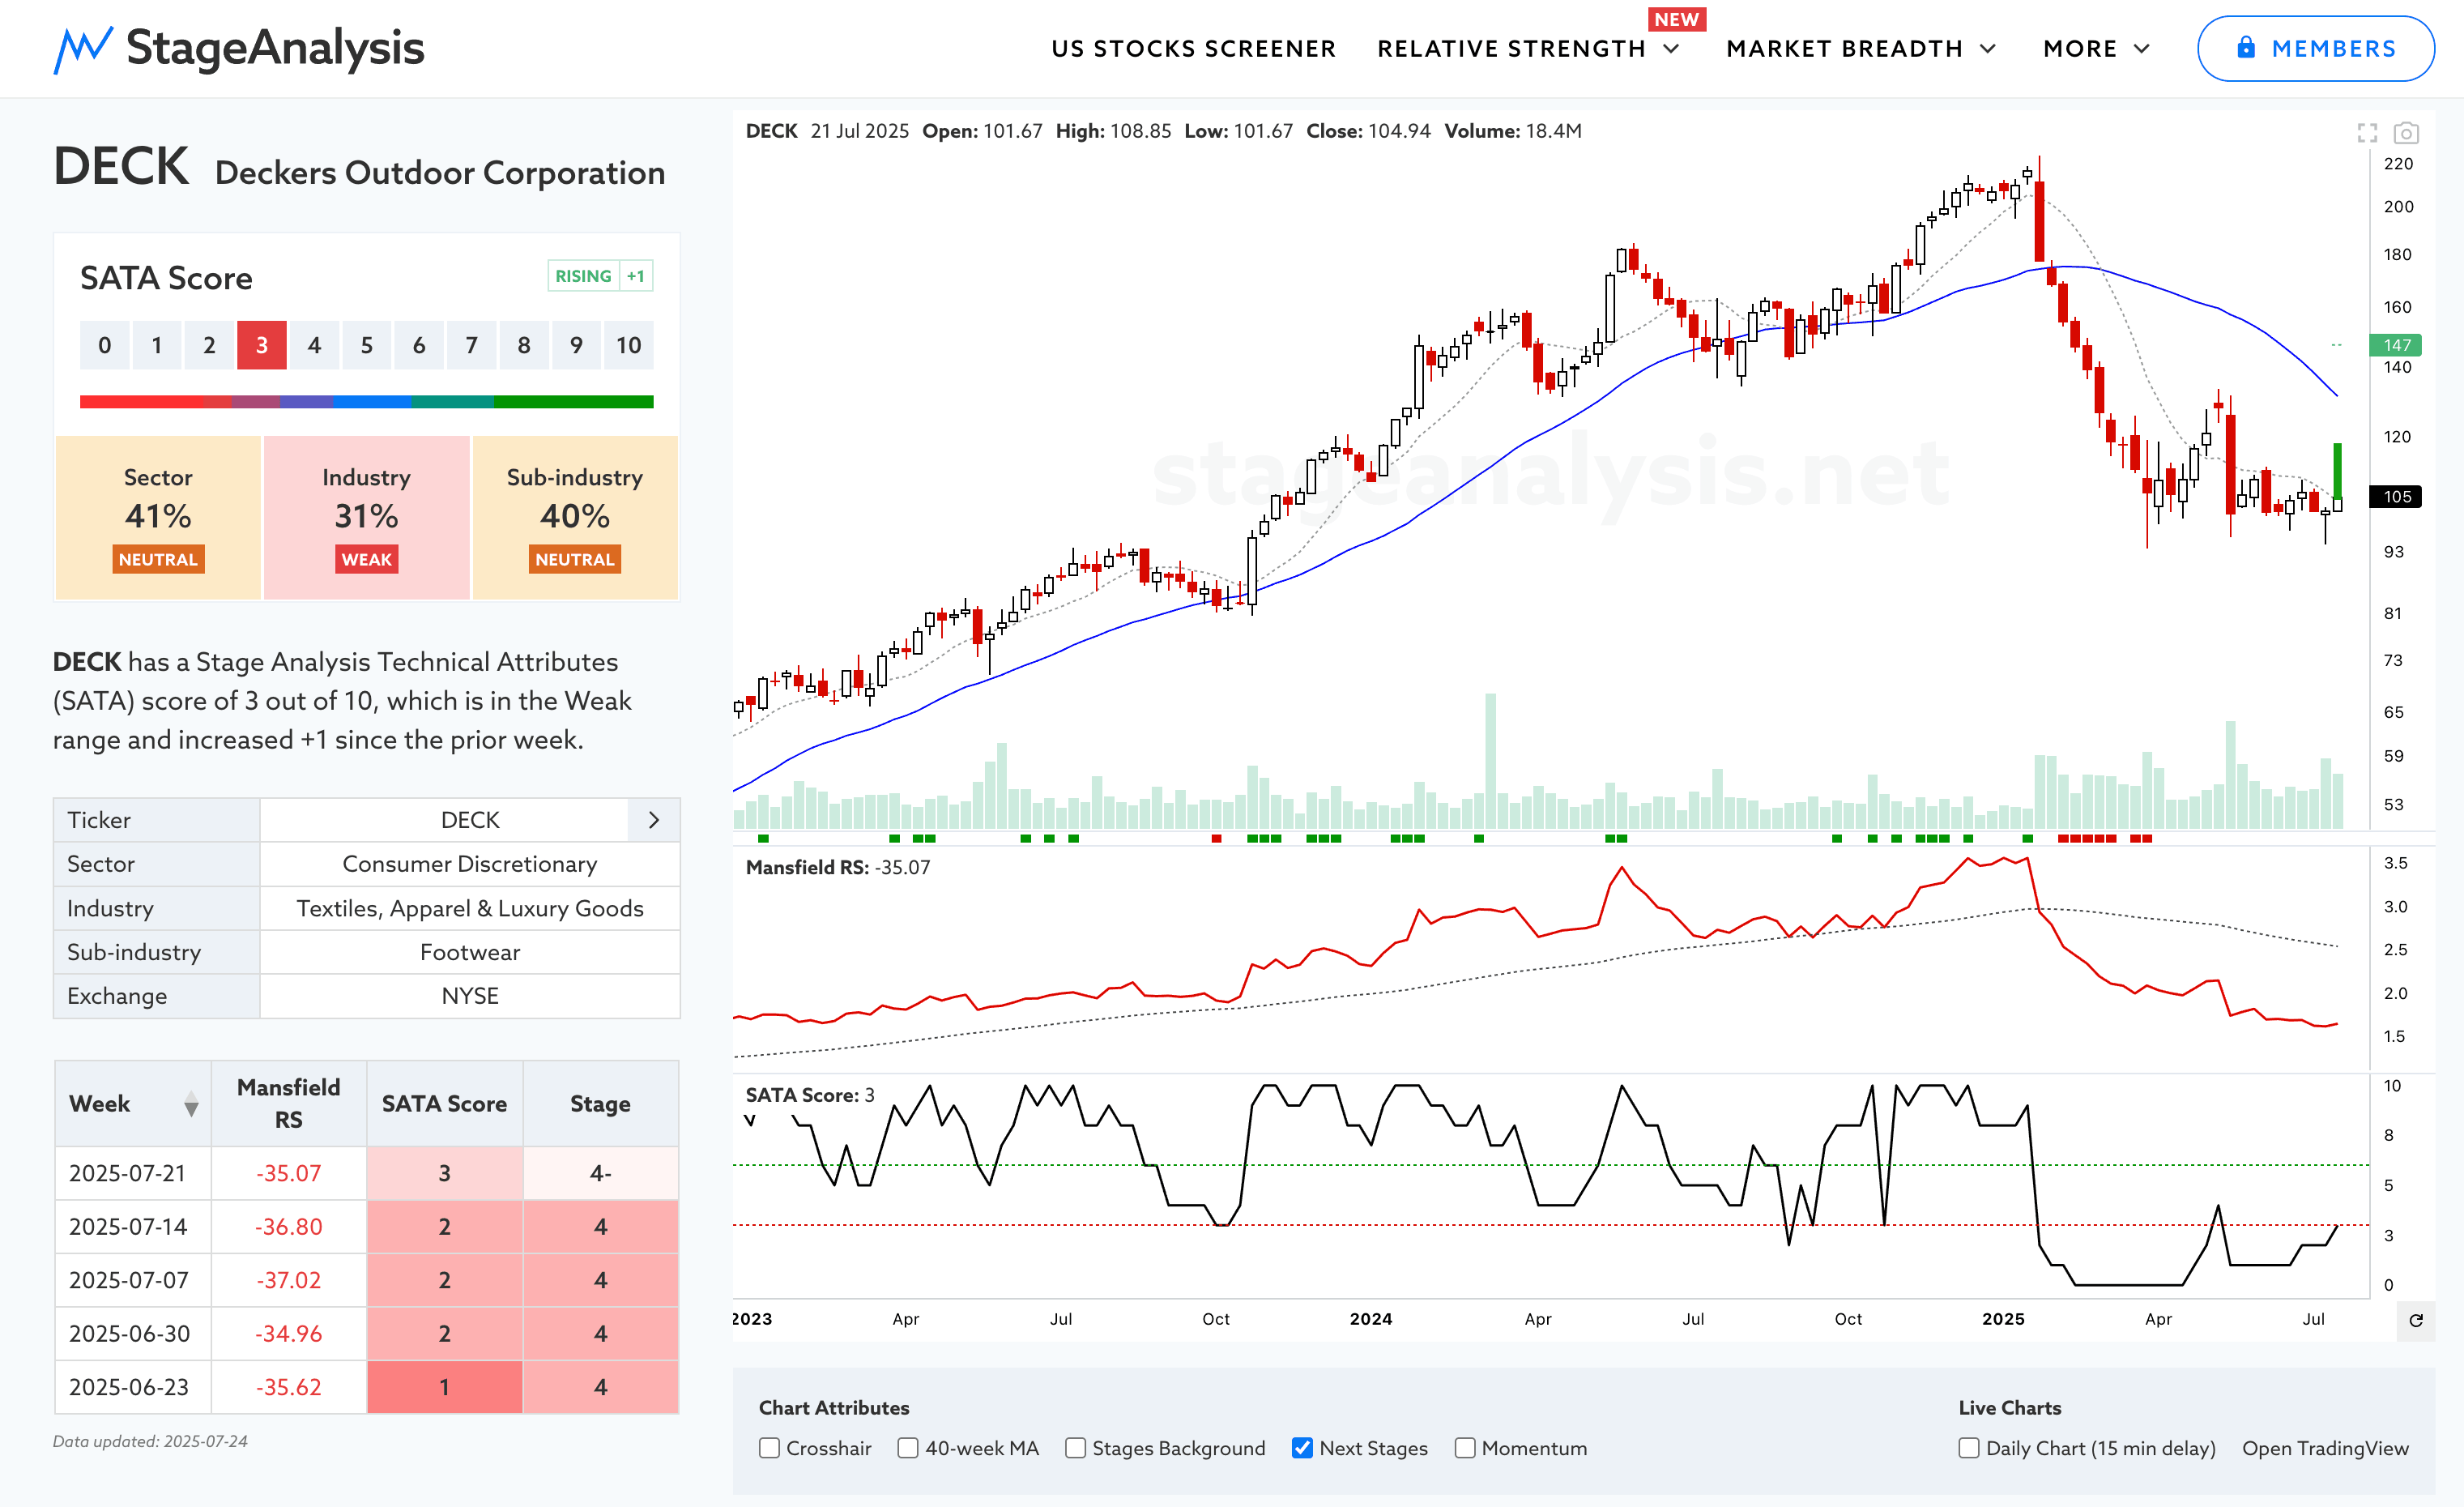The image size is (2464, 1507).
Task: Click SATA score box 10
Action: click(629, 345)
